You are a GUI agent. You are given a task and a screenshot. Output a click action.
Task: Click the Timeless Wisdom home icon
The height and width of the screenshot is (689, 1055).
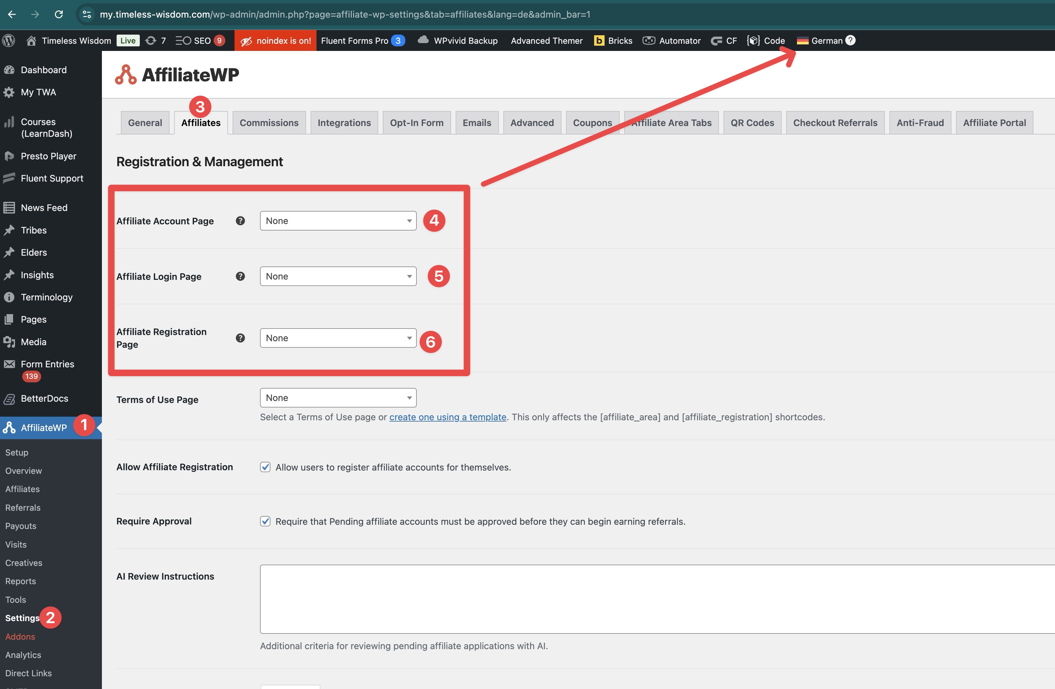point(31,40)
